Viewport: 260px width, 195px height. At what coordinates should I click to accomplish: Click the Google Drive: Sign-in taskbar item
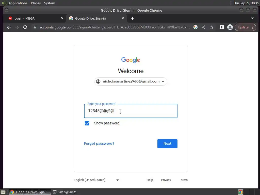click(x=30, y=192)
